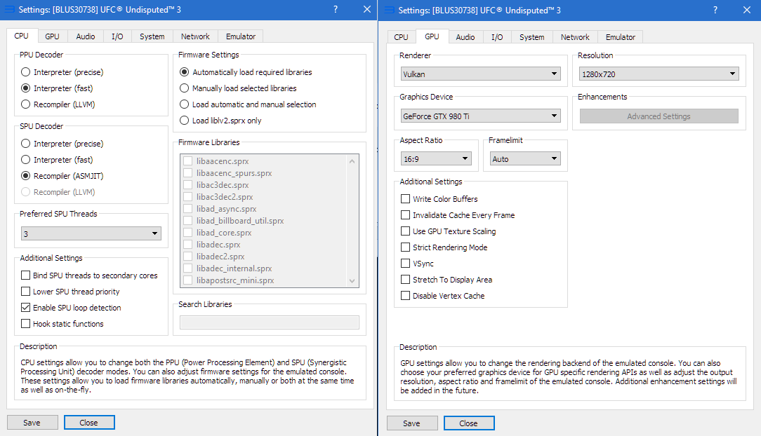This screenshot has width=761, height=436.
Task: Check Write Color Buffers option
Action: point(406,199)
